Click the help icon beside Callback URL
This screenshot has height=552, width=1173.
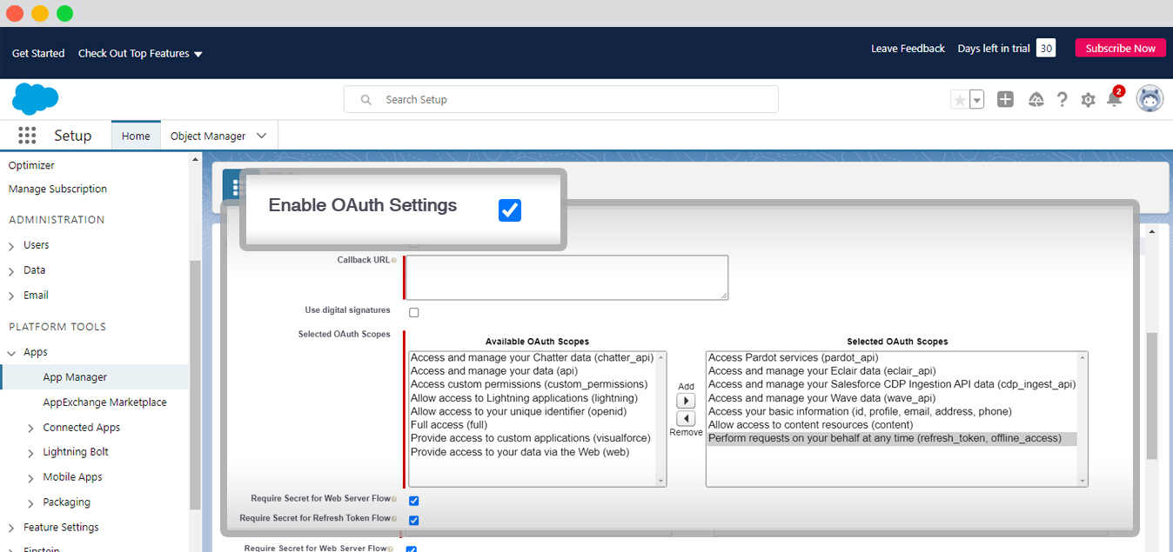point(394,260)
